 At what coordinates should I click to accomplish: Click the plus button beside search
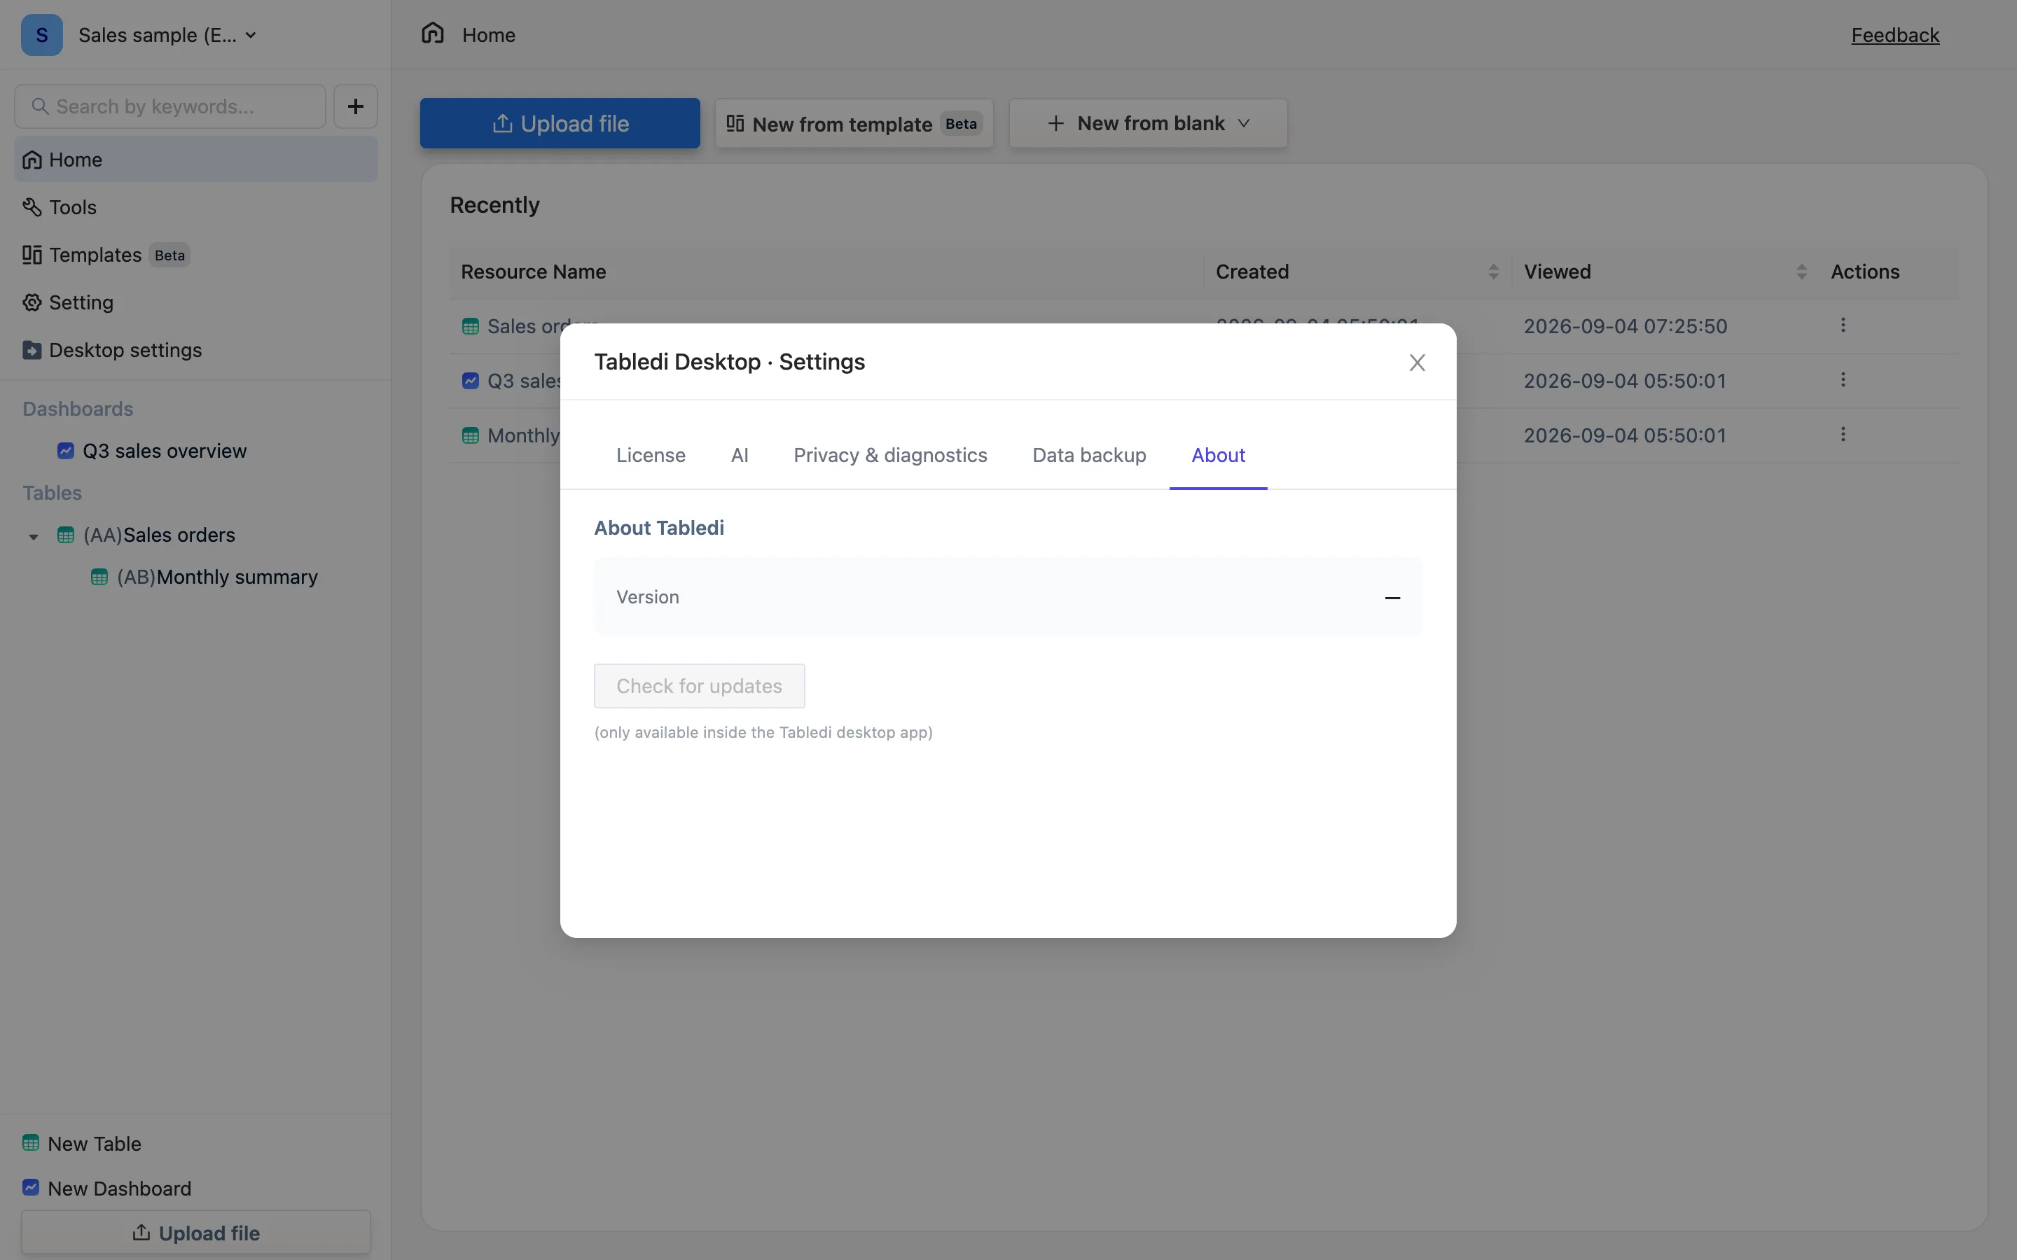(x=356, y=106)
